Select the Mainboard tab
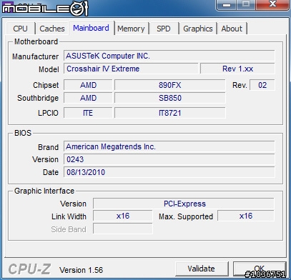 pos(92,28)
